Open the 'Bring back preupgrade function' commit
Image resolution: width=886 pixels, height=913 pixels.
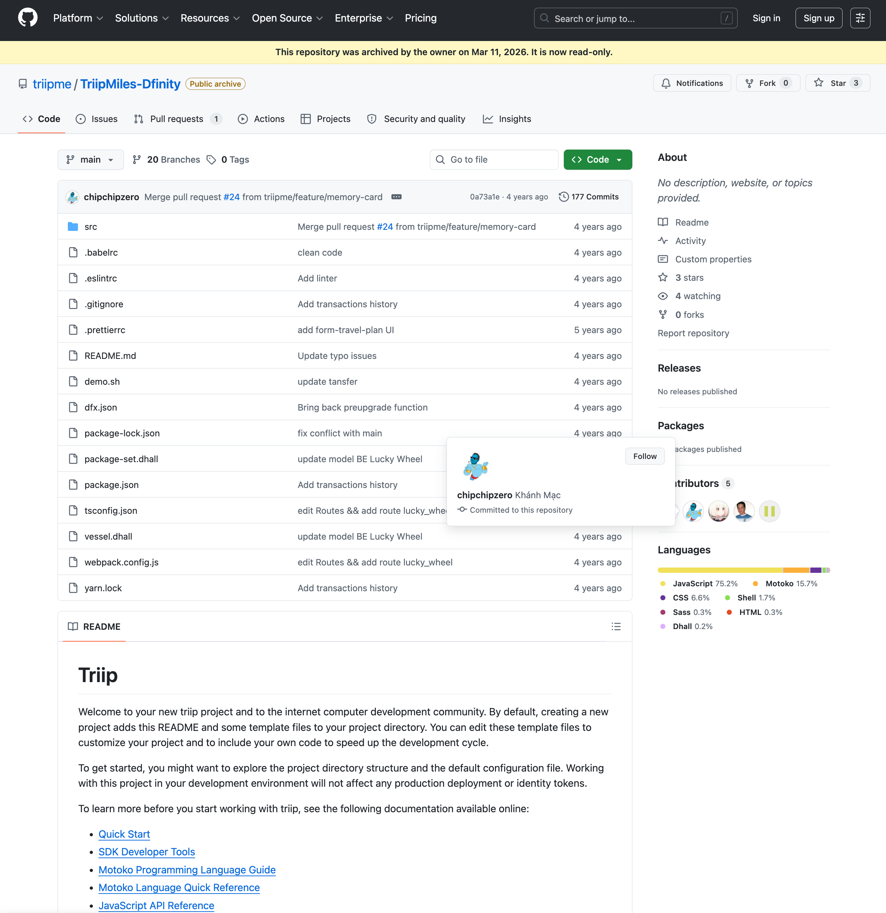(362, 408)
